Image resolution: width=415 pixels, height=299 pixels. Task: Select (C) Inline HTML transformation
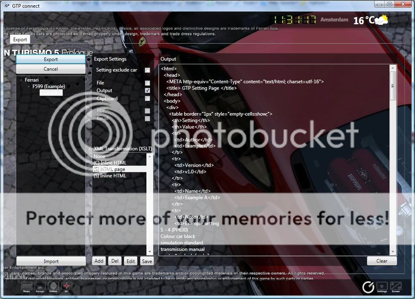(109, 163)
